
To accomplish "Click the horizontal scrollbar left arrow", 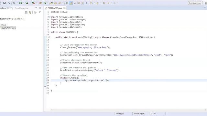I will [x=52, y=110].
